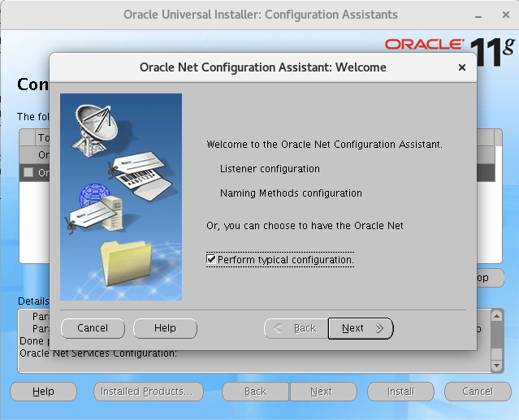Click Back in Oracle Universal Installer window
This screenshot has height=420, width=519.
click(256, 392)
